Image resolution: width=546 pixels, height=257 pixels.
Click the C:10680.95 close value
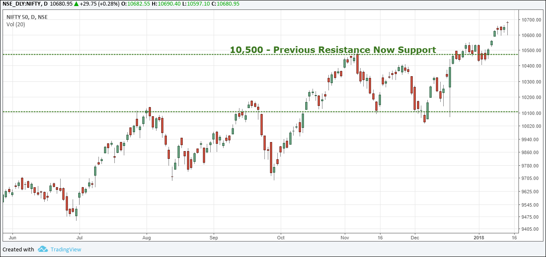[x=226, y=4]
